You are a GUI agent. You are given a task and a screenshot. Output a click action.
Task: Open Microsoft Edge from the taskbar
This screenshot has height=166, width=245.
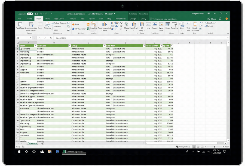(x=57, y=152)
